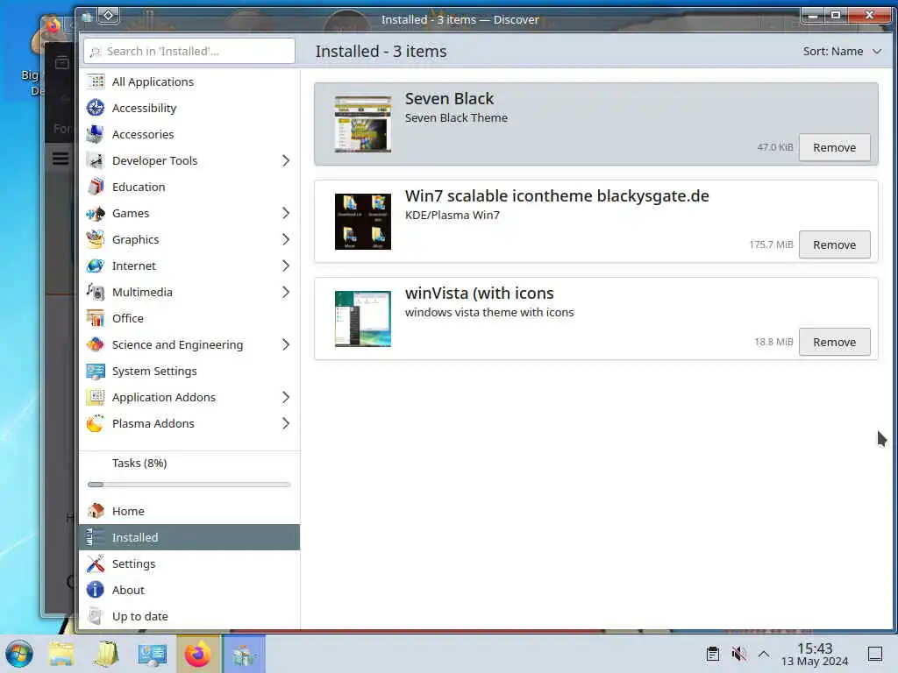The image size is (898, 673).
Task: Open the Multimedia speaker icon
Action: [96, 293]
